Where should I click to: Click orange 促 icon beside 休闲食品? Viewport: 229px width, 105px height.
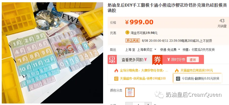click(116, 79)
